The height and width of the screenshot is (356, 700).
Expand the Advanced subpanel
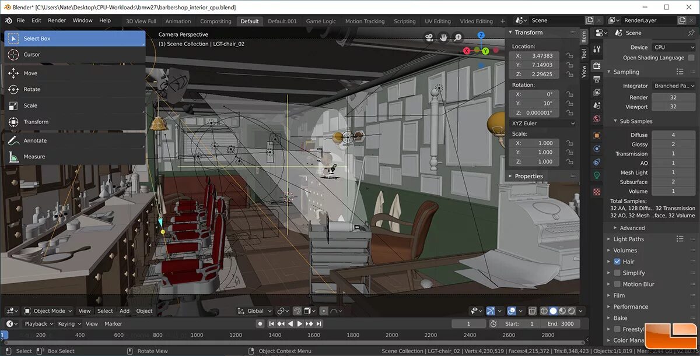pyautogui.click(x=632, y=228)
